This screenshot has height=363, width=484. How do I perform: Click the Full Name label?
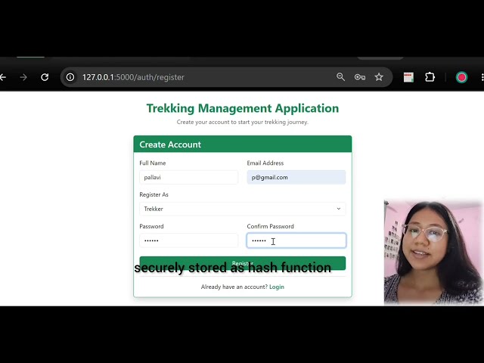point(153,163)
